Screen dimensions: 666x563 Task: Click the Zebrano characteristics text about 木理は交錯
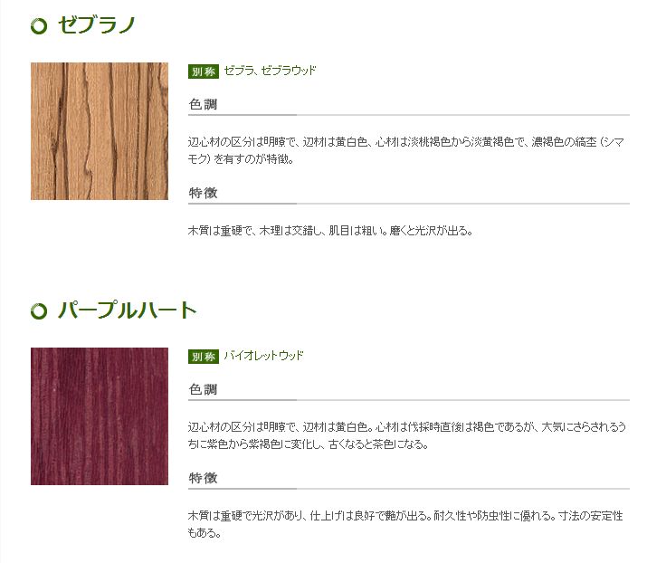pos(330,231)
